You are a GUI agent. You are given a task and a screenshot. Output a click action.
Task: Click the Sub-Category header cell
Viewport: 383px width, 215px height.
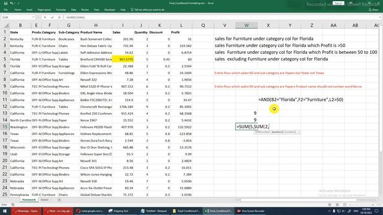[x=69, y=32]
